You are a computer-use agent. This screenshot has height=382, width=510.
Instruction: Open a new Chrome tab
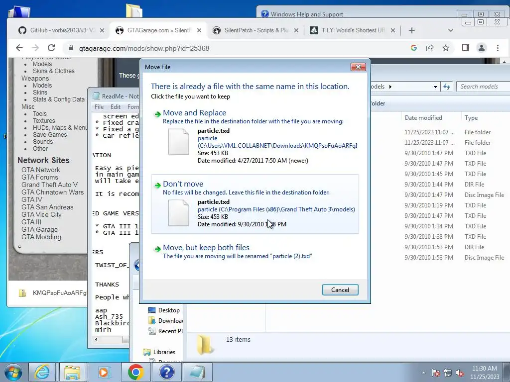(411, 30)
